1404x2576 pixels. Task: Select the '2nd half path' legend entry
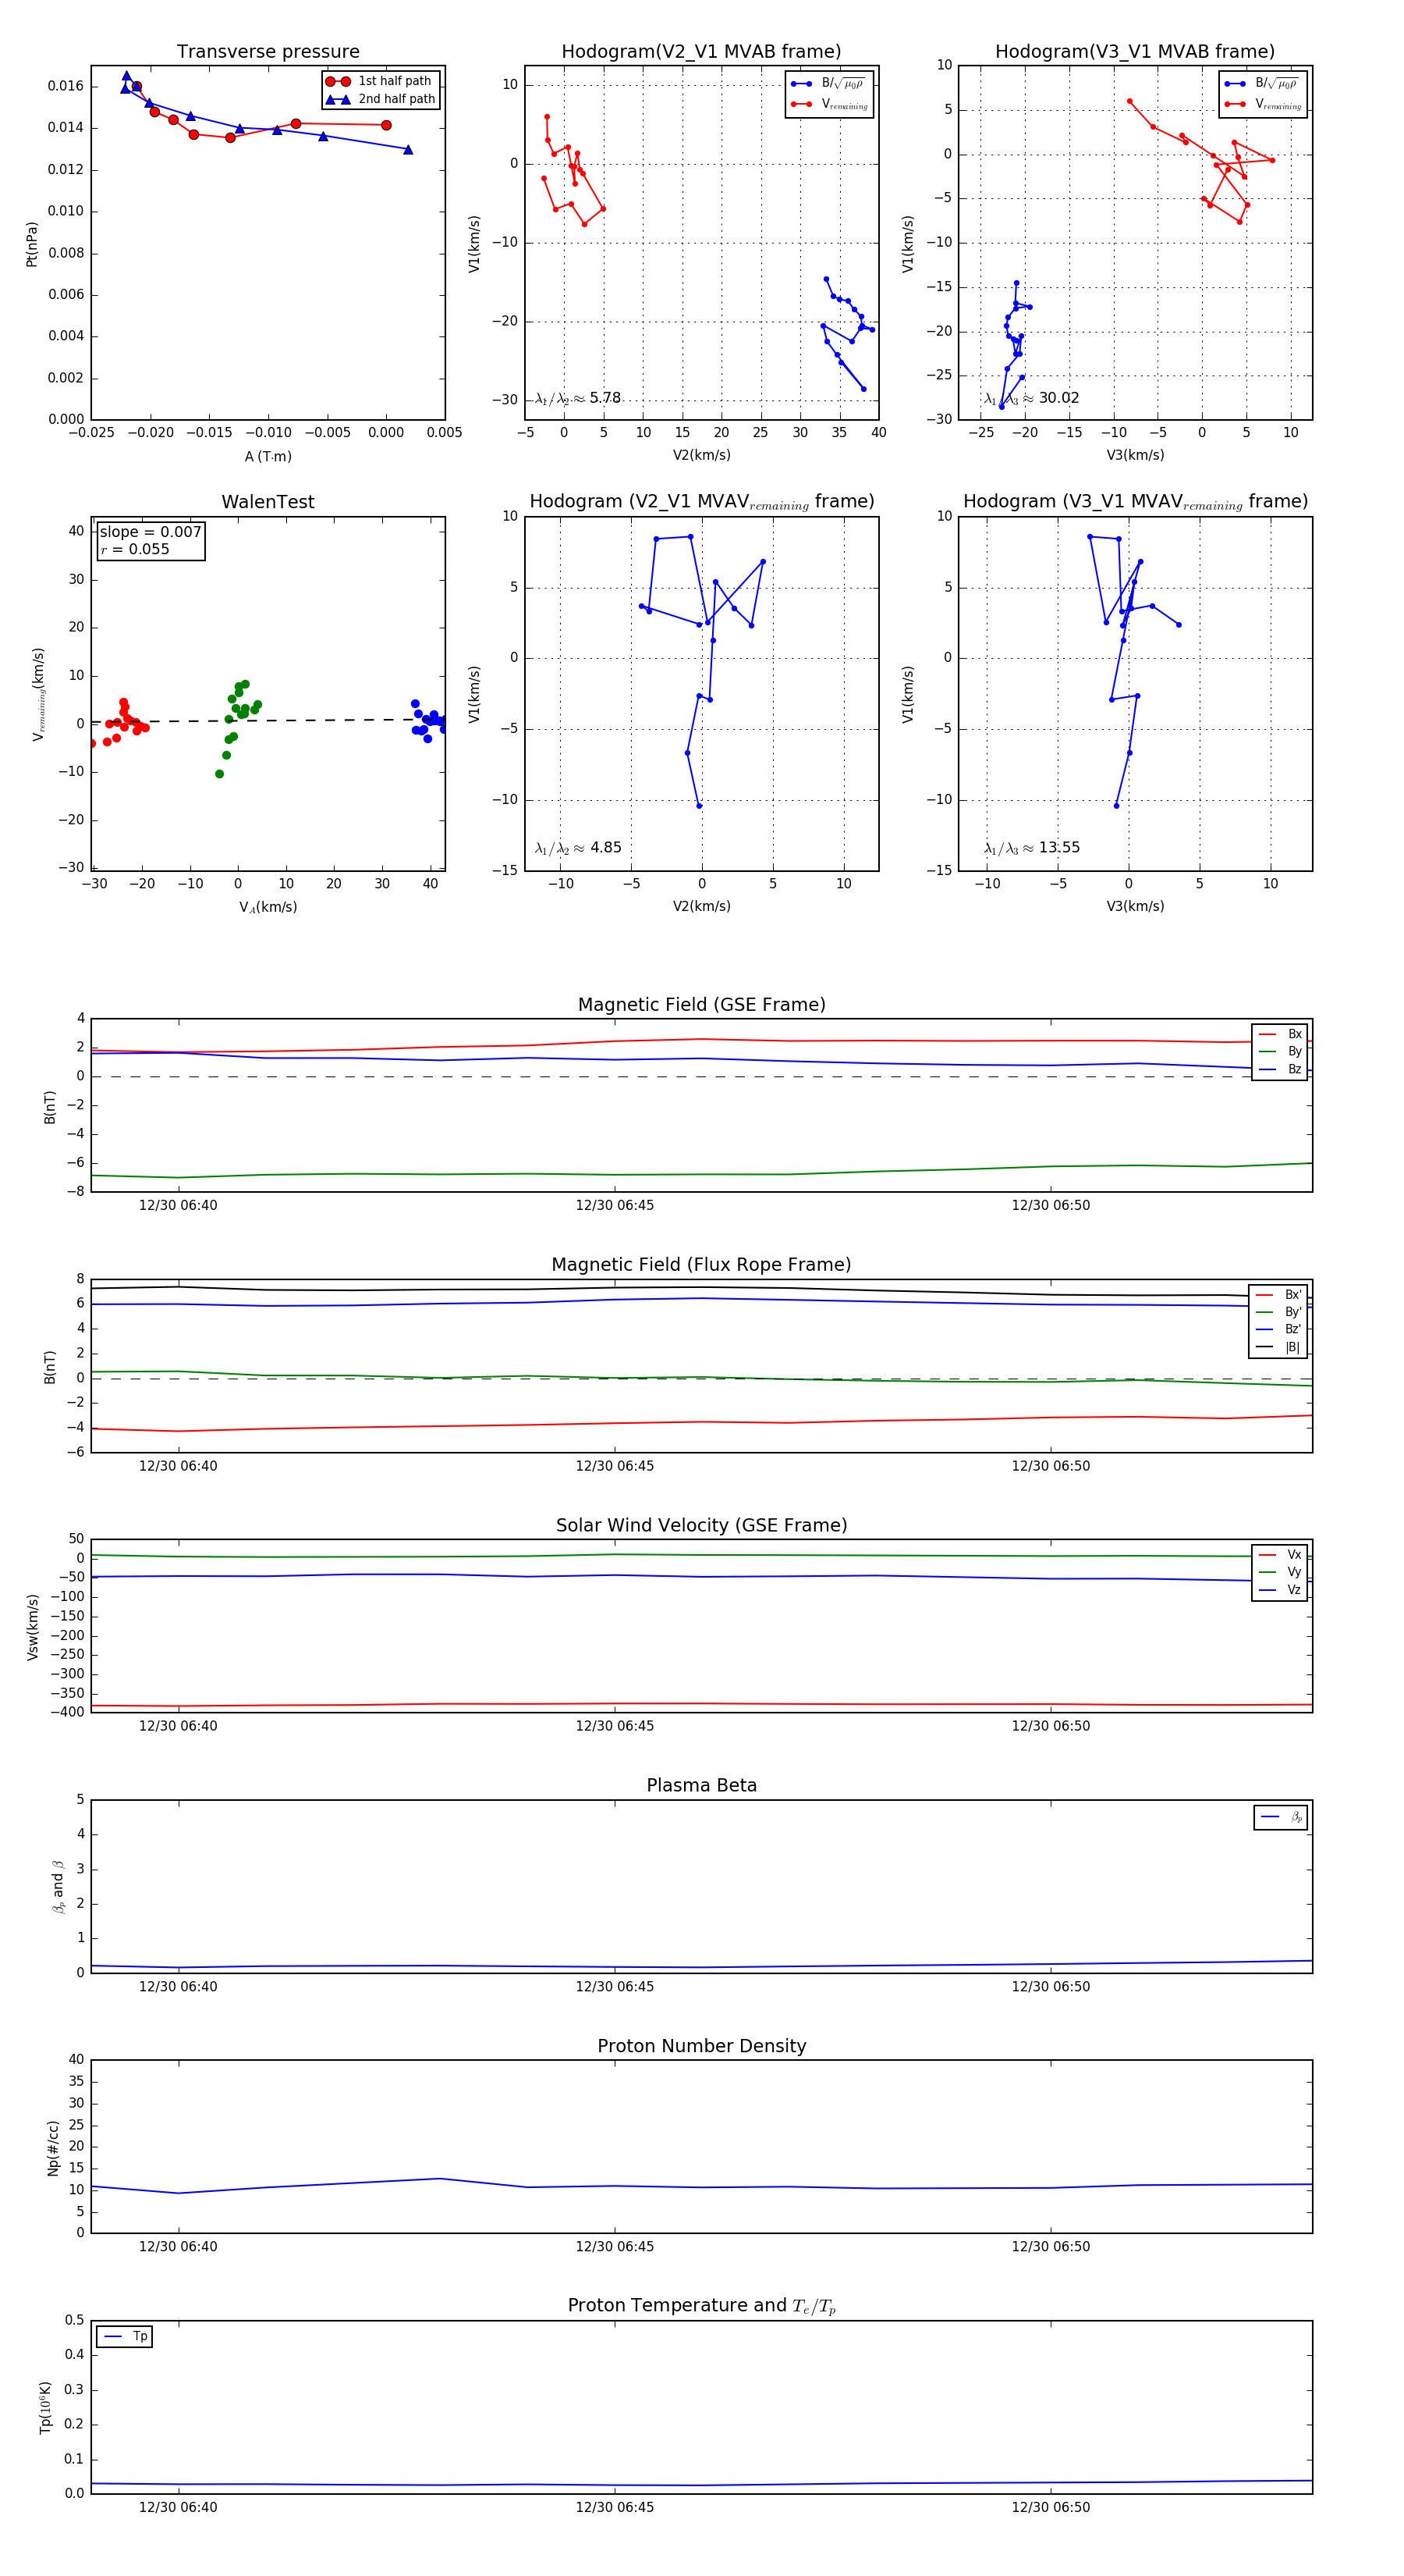click(381, 99)
